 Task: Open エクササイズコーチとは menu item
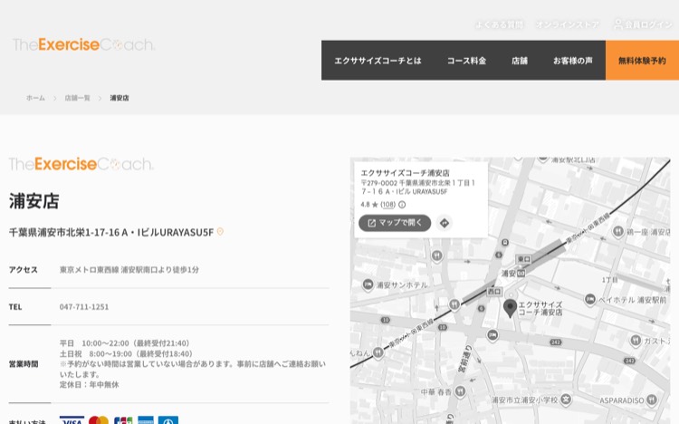378,61
